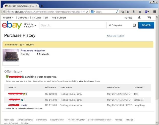Click the blue Search button

point(146,25)
